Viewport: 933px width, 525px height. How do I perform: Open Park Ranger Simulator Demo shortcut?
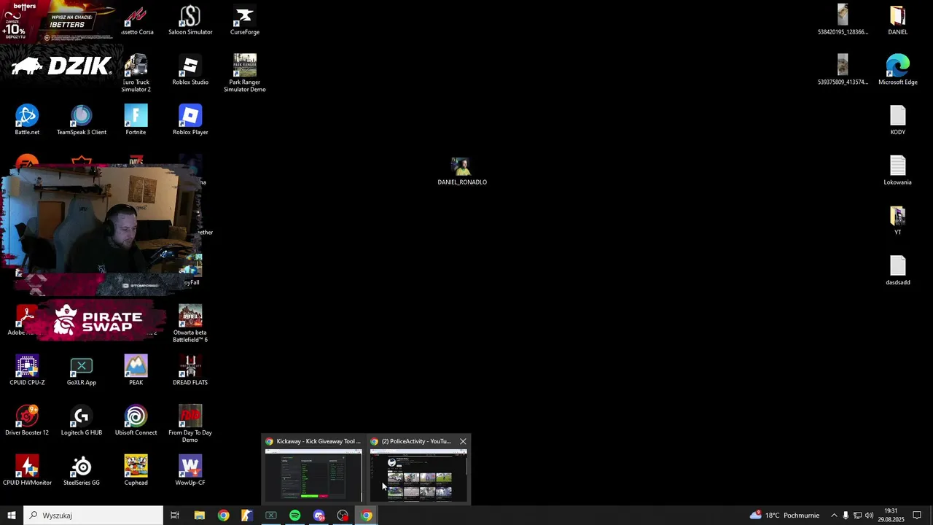coord(245,73)
